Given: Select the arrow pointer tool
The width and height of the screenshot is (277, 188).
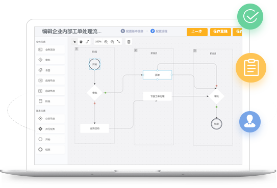Looking at the screenshot, I should pyautogui.click(x=74, y=42).
